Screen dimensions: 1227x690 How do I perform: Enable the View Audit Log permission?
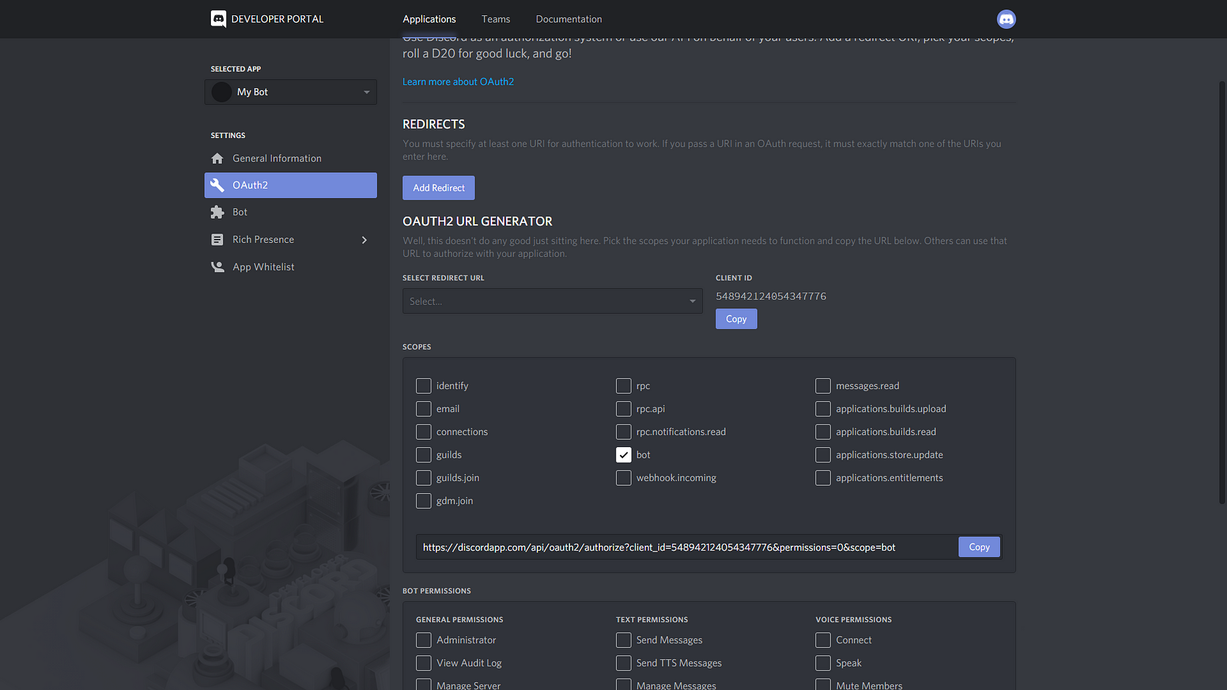[423, 663]
